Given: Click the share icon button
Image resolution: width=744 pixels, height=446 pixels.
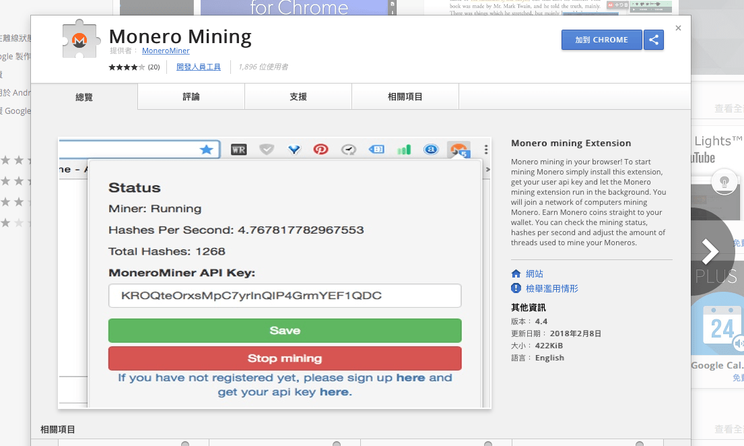Looking at the screenshot, I should point(653,40).
